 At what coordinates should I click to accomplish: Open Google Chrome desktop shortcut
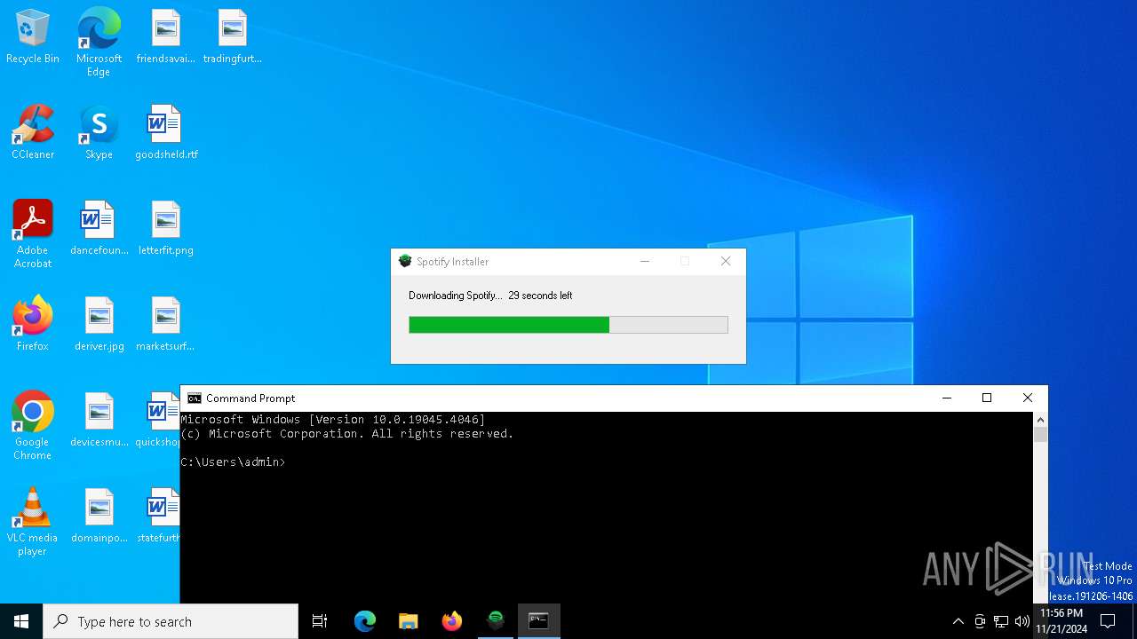click(33, 426)
